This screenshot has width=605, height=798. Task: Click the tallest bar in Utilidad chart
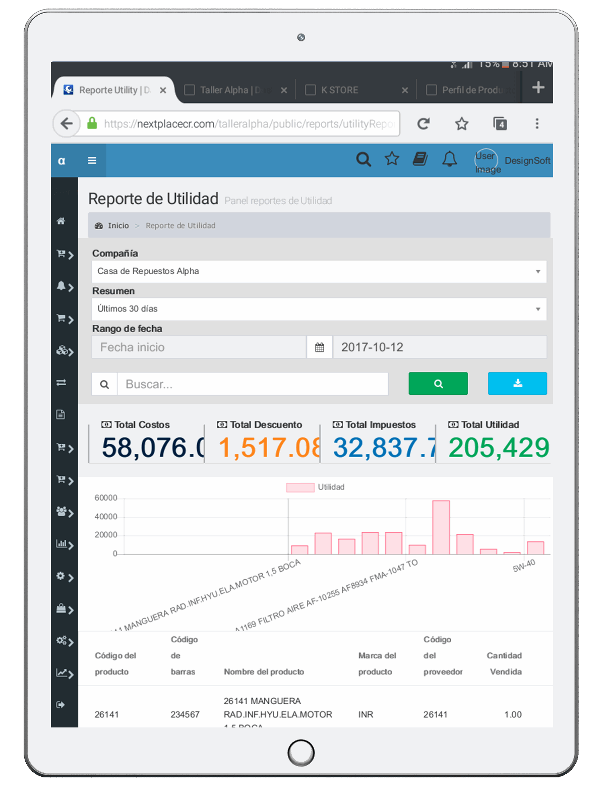pos(441,527)
